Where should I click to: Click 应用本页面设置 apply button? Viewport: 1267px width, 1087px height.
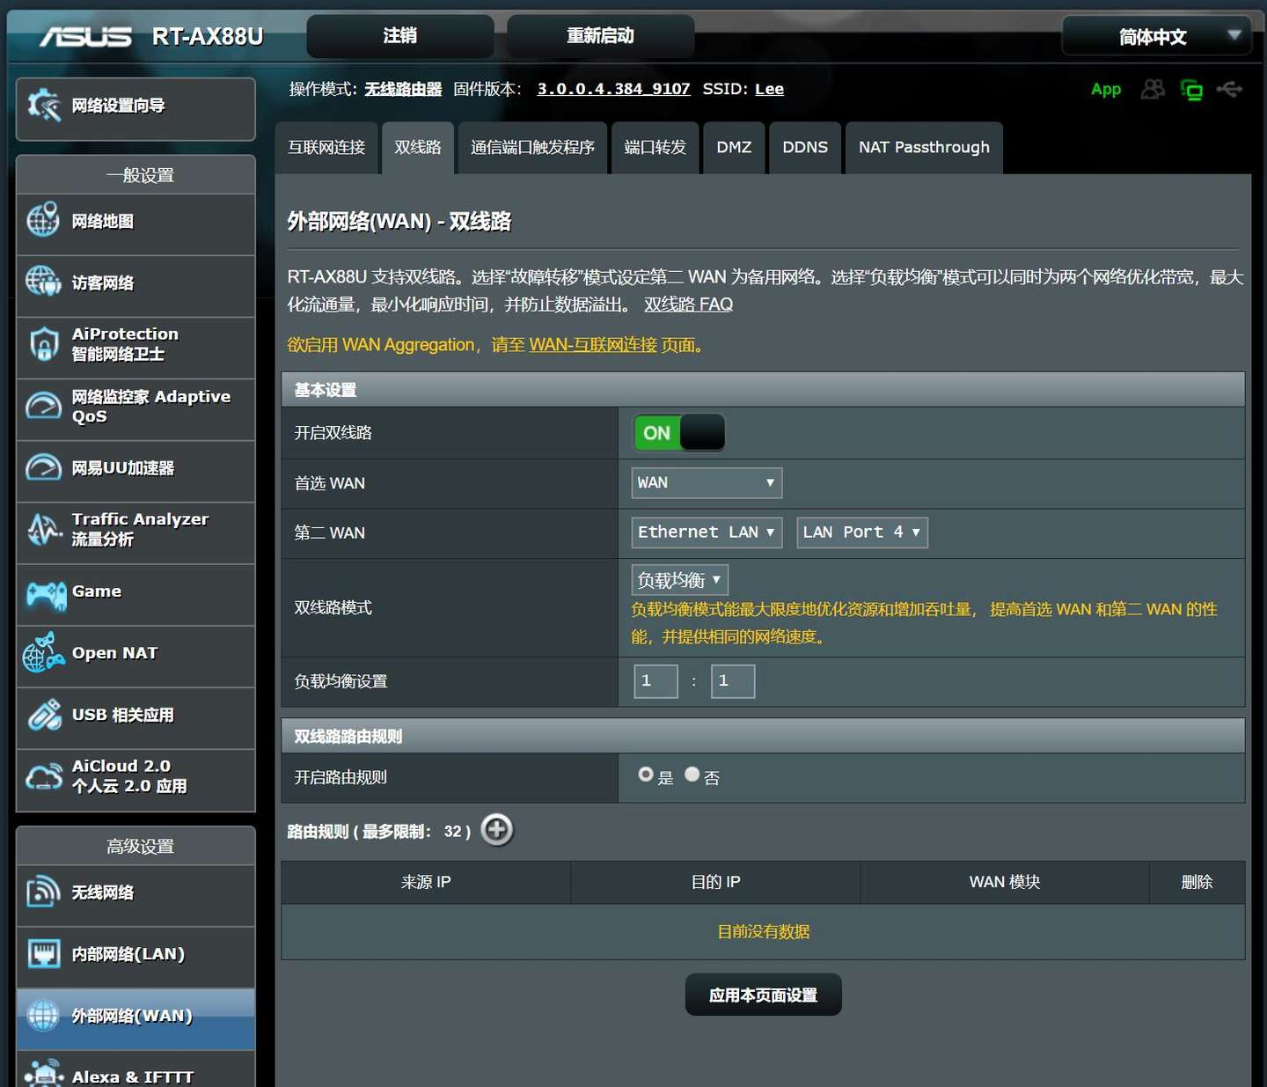(763, 995)
